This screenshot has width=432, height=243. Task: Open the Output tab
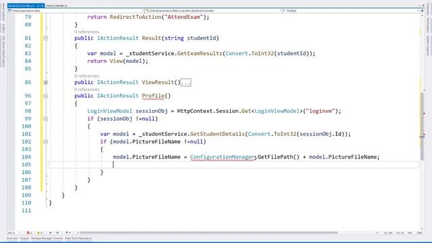(24, 238)
